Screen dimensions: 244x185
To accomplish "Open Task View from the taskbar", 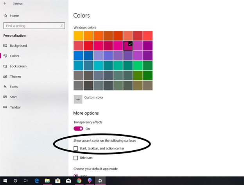I will (26, 181).
